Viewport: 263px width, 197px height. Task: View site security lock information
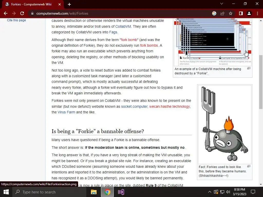click(32, 13)
